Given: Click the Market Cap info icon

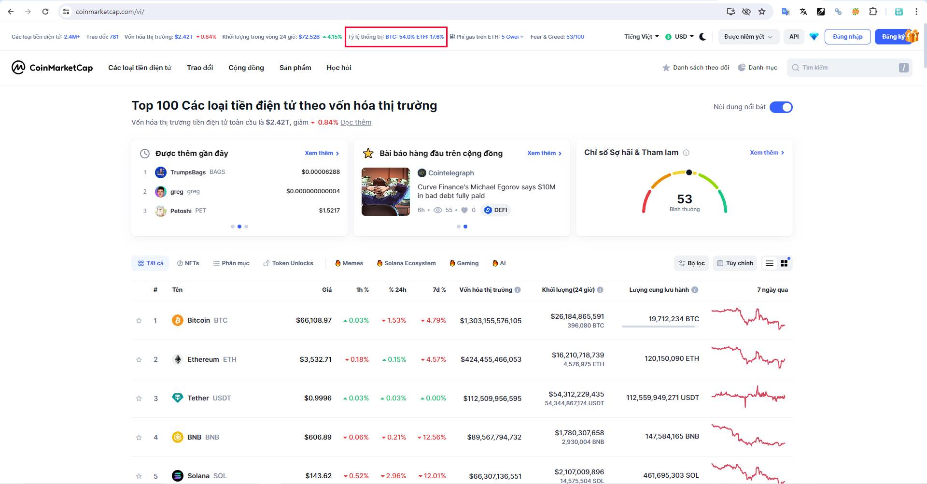Looking at the screenshot, I should [x=518, y=290].
